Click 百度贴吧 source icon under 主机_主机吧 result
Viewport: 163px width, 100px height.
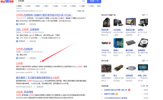point(17,41)
